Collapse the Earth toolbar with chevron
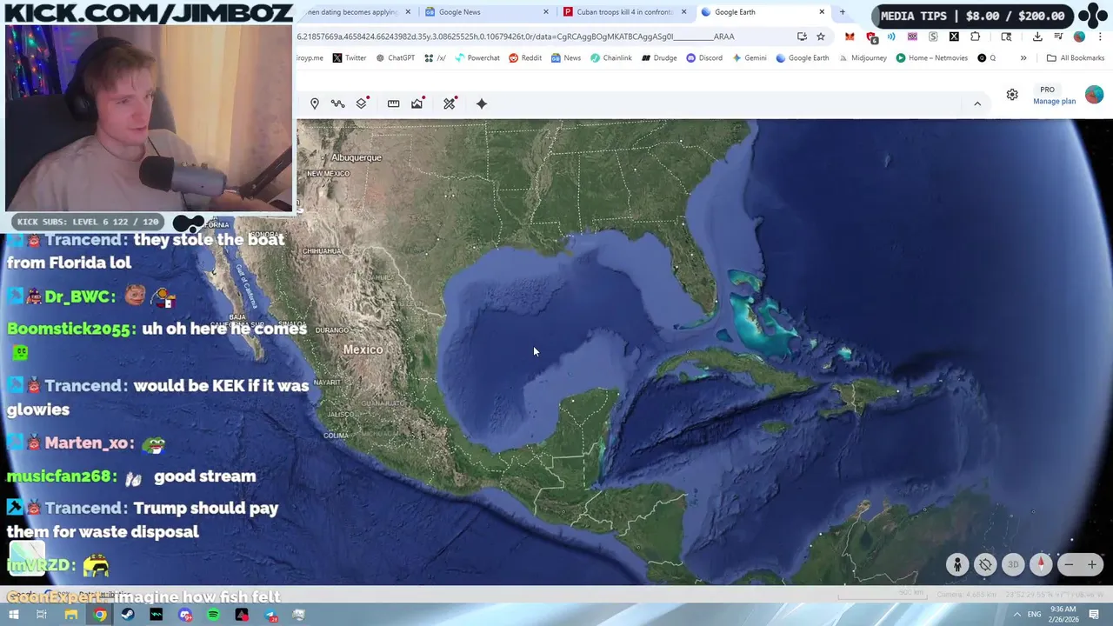The width and height of the screenshot is (1113, 626). coord(977,103)
